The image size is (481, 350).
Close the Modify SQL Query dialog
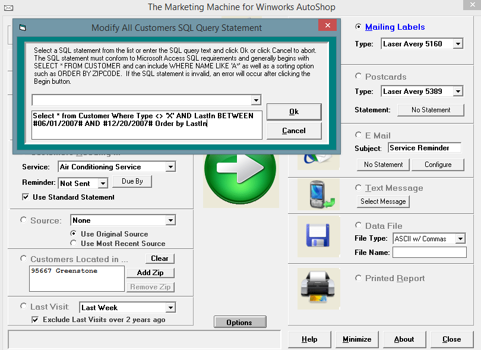tap(327, 26)
